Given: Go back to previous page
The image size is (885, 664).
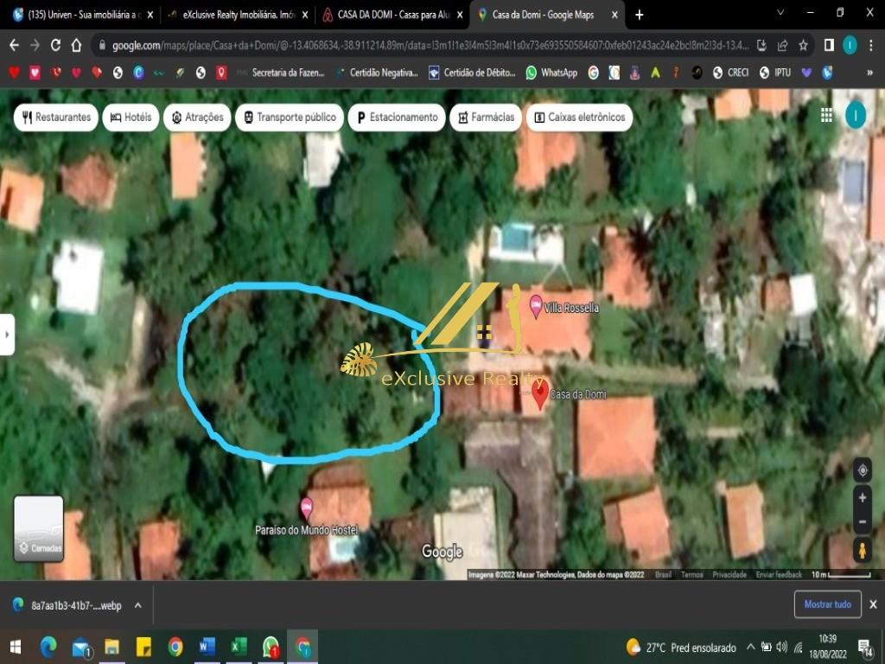Looking at the screenshot, I should click(x=14, y=45).
